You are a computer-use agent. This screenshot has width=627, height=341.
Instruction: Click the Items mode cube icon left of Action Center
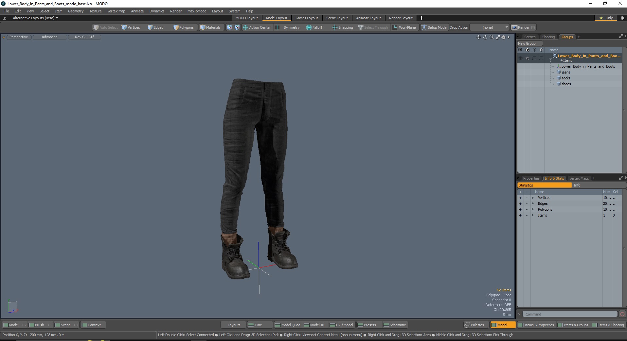229,27
